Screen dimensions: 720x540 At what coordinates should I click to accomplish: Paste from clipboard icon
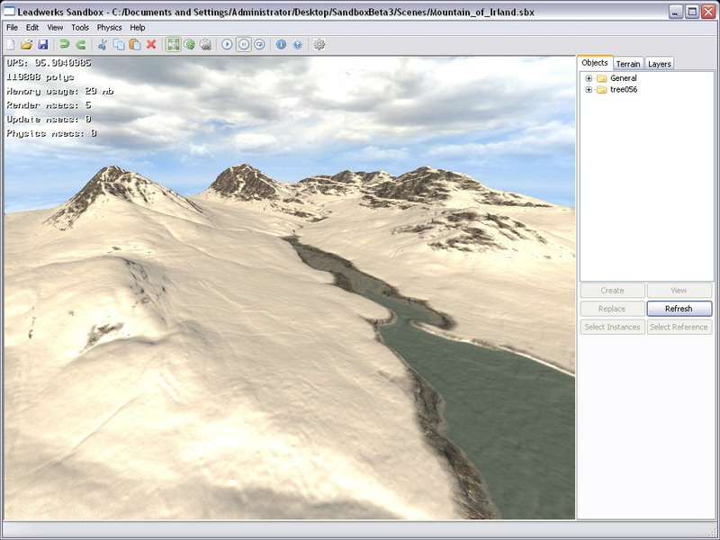[135, 44]
